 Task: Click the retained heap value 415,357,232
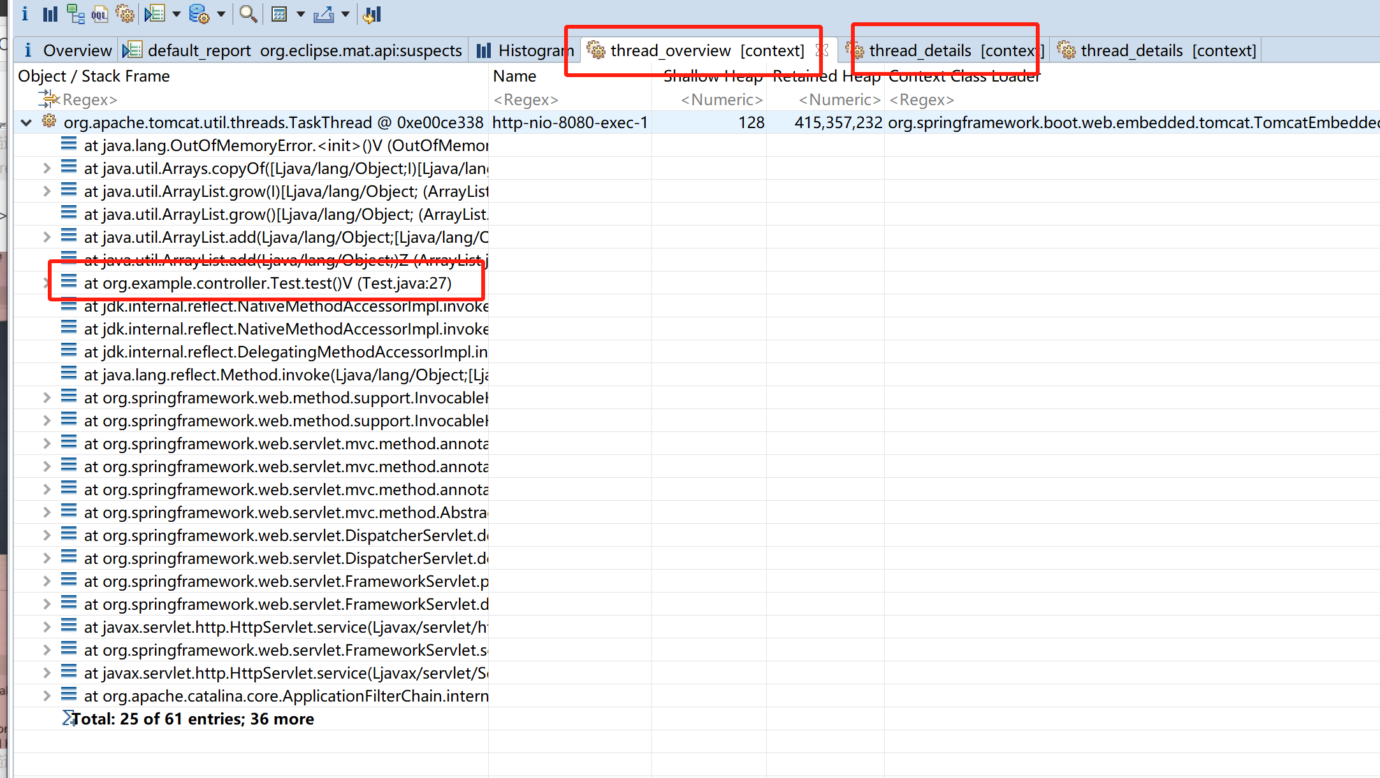point(838,122)
